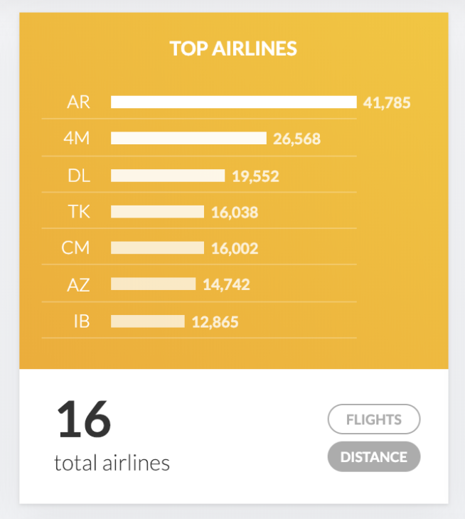Click the AZ airline bar

coord(153,284)
